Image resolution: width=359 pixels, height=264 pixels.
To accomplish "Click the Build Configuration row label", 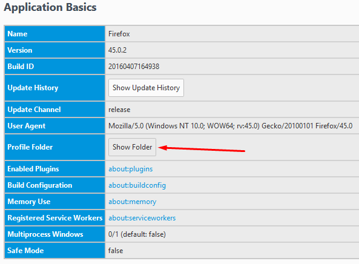I will pos(40,185).
